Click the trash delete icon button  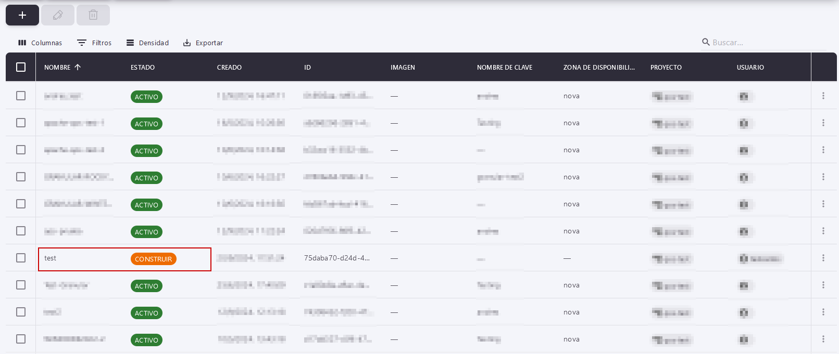pos(93,15)
